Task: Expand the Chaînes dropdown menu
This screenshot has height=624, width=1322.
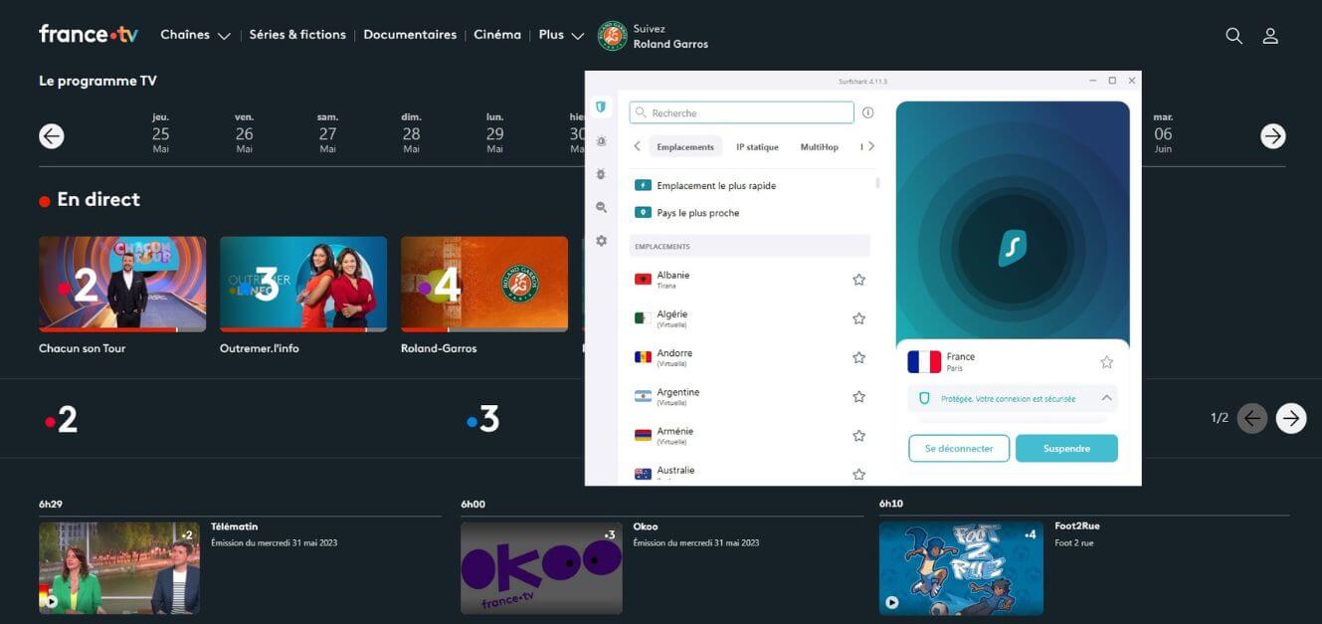Action: 195,35
